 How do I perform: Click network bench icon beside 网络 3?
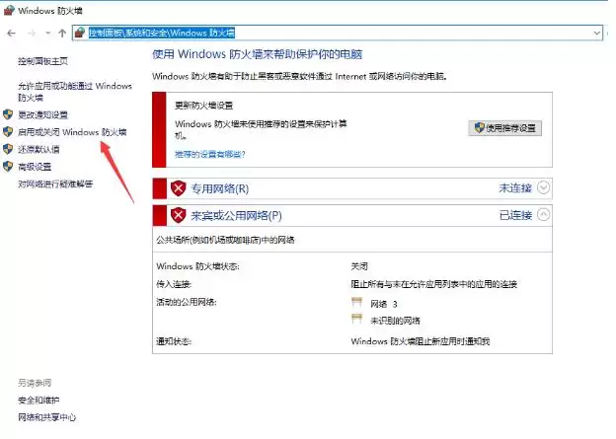[x=356, y=302]
